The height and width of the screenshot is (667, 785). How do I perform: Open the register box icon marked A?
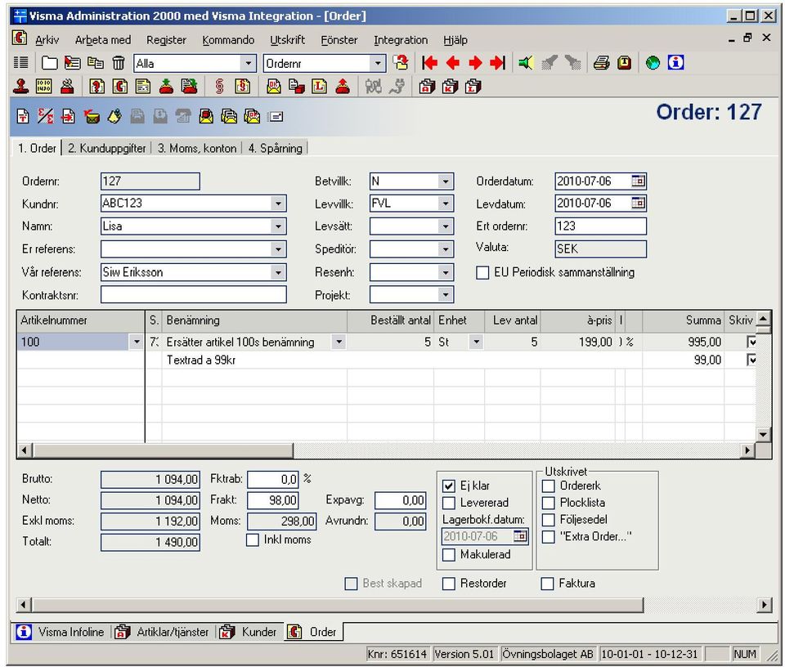point(427,87)
